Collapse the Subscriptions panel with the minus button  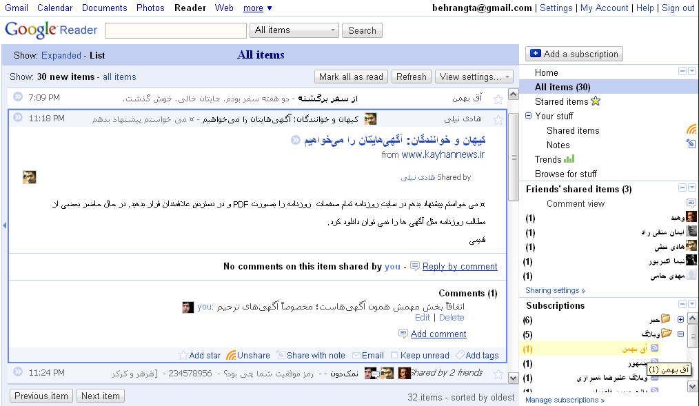[x=682, y=304]
